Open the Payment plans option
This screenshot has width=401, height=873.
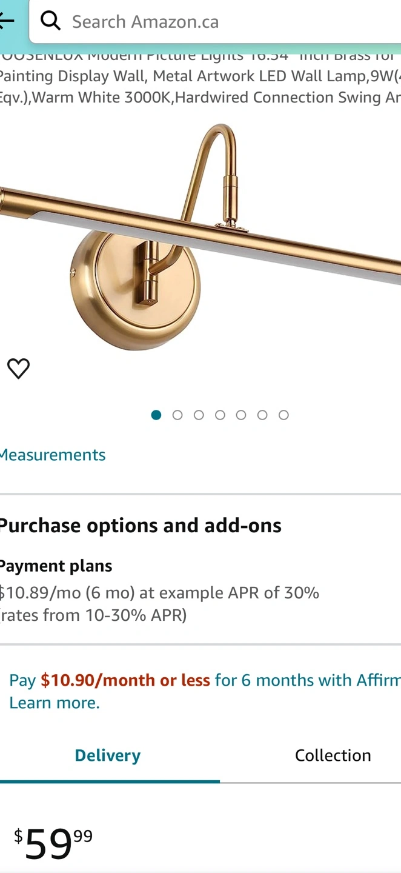pos(56,566)
